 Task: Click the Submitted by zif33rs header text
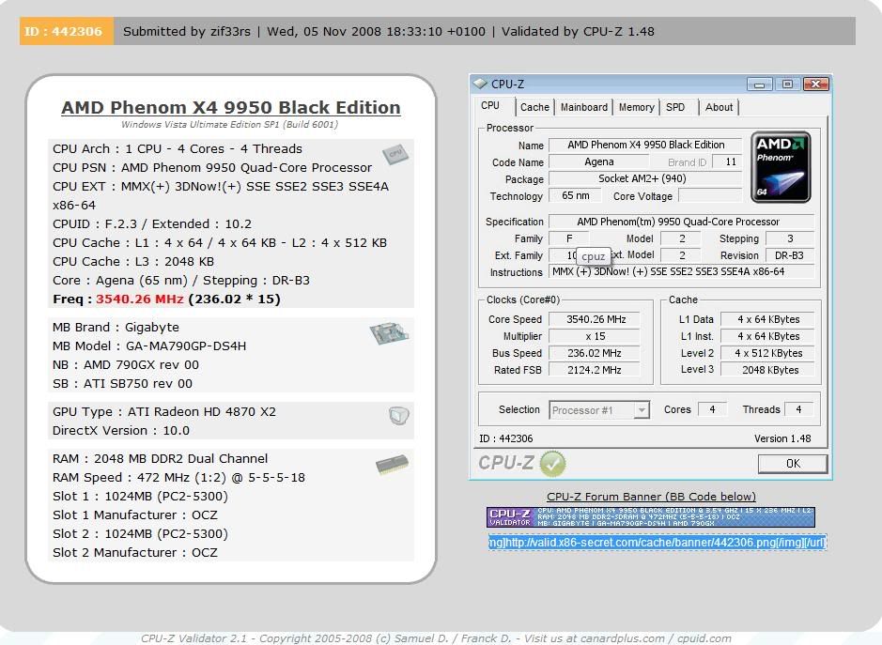187,32
